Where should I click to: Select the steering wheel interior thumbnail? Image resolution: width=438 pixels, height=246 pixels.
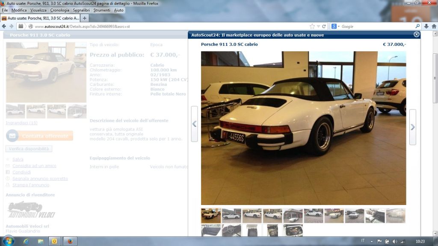click(231, 230)
